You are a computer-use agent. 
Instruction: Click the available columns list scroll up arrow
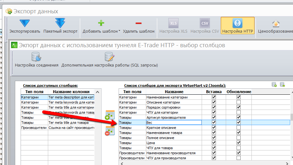tap(97, 92)
